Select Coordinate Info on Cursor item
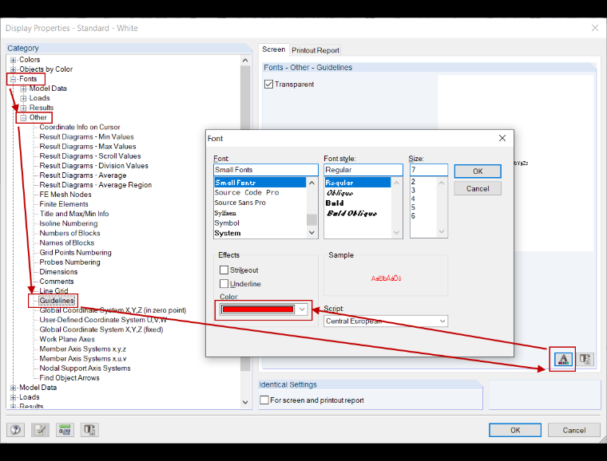607x461 pixels. 80,127
